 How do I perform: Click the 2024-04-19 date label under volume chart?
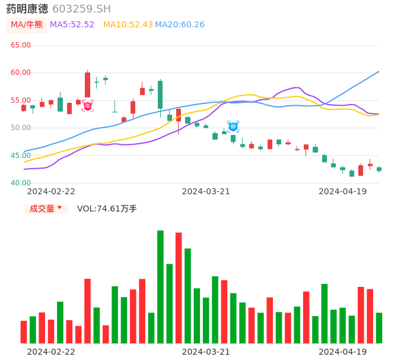click(342, 352)
